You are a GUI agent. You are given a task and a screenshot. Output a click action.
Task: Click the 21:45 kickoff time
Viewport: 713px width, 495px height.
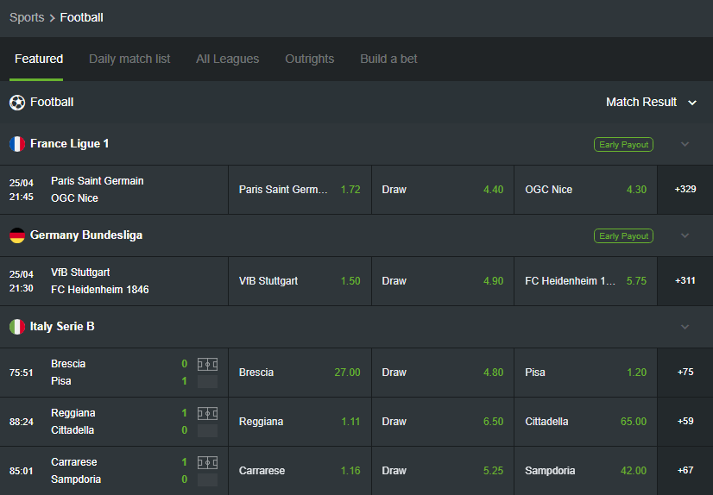pyautogui.click(x=22, y=197)
